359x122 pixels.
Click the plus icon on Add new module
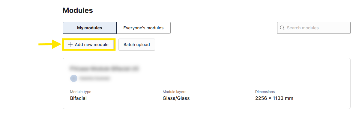pos(70,45)
